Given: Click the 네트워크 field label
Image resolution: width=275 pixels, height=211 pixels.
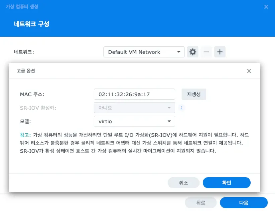Looking at the screenshot, I should (24, 52).
